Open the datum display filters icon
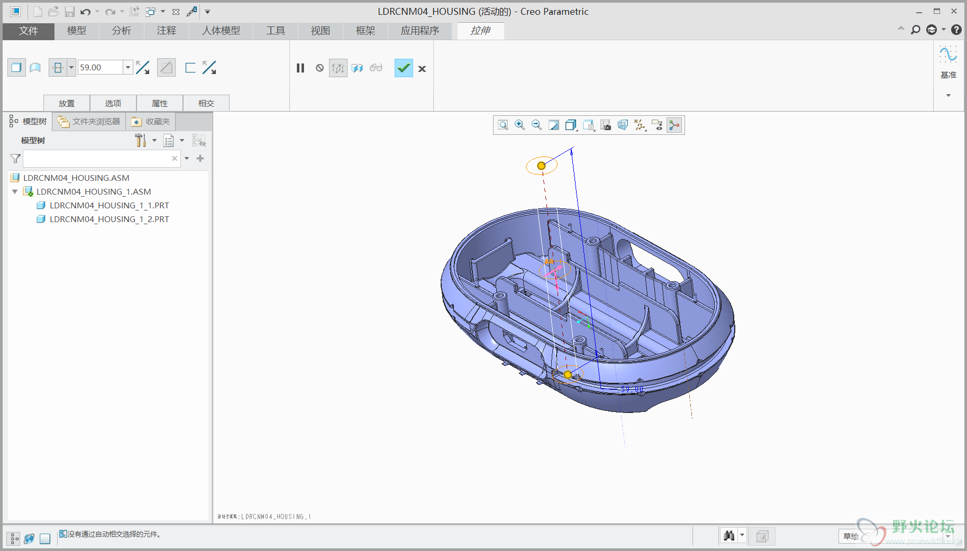Screen dimensions: 967x551 (640, 125)
